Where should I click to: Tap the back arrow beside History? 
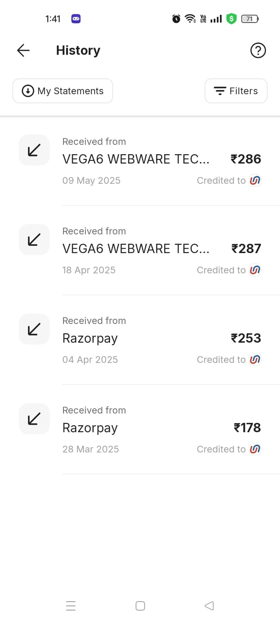[x=23, y=50]
